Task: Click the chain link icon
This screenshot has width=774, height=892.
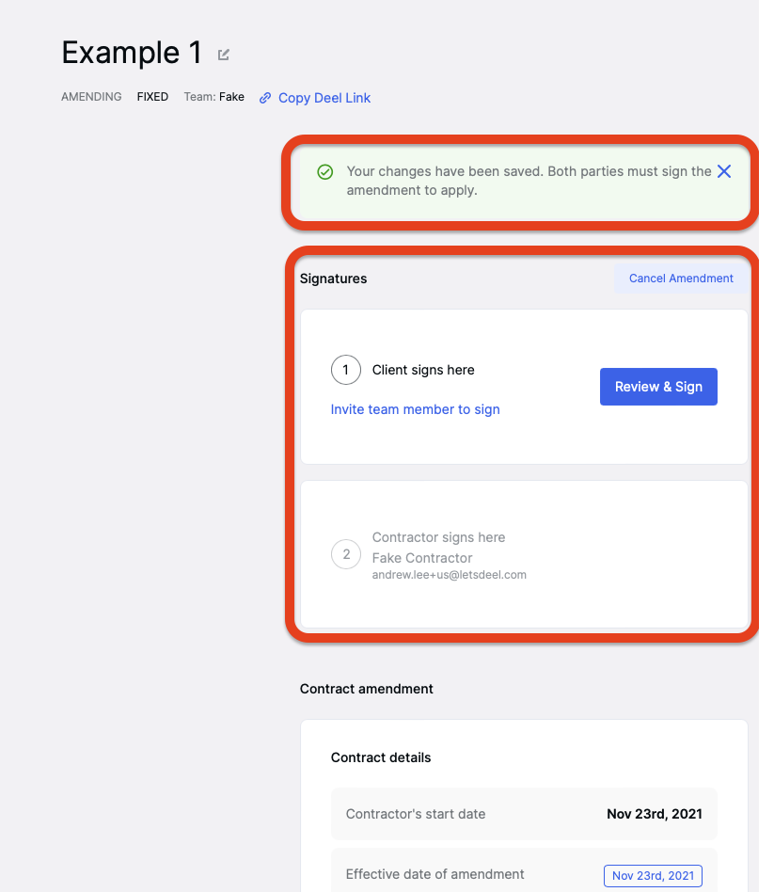Action: (265, 98)
